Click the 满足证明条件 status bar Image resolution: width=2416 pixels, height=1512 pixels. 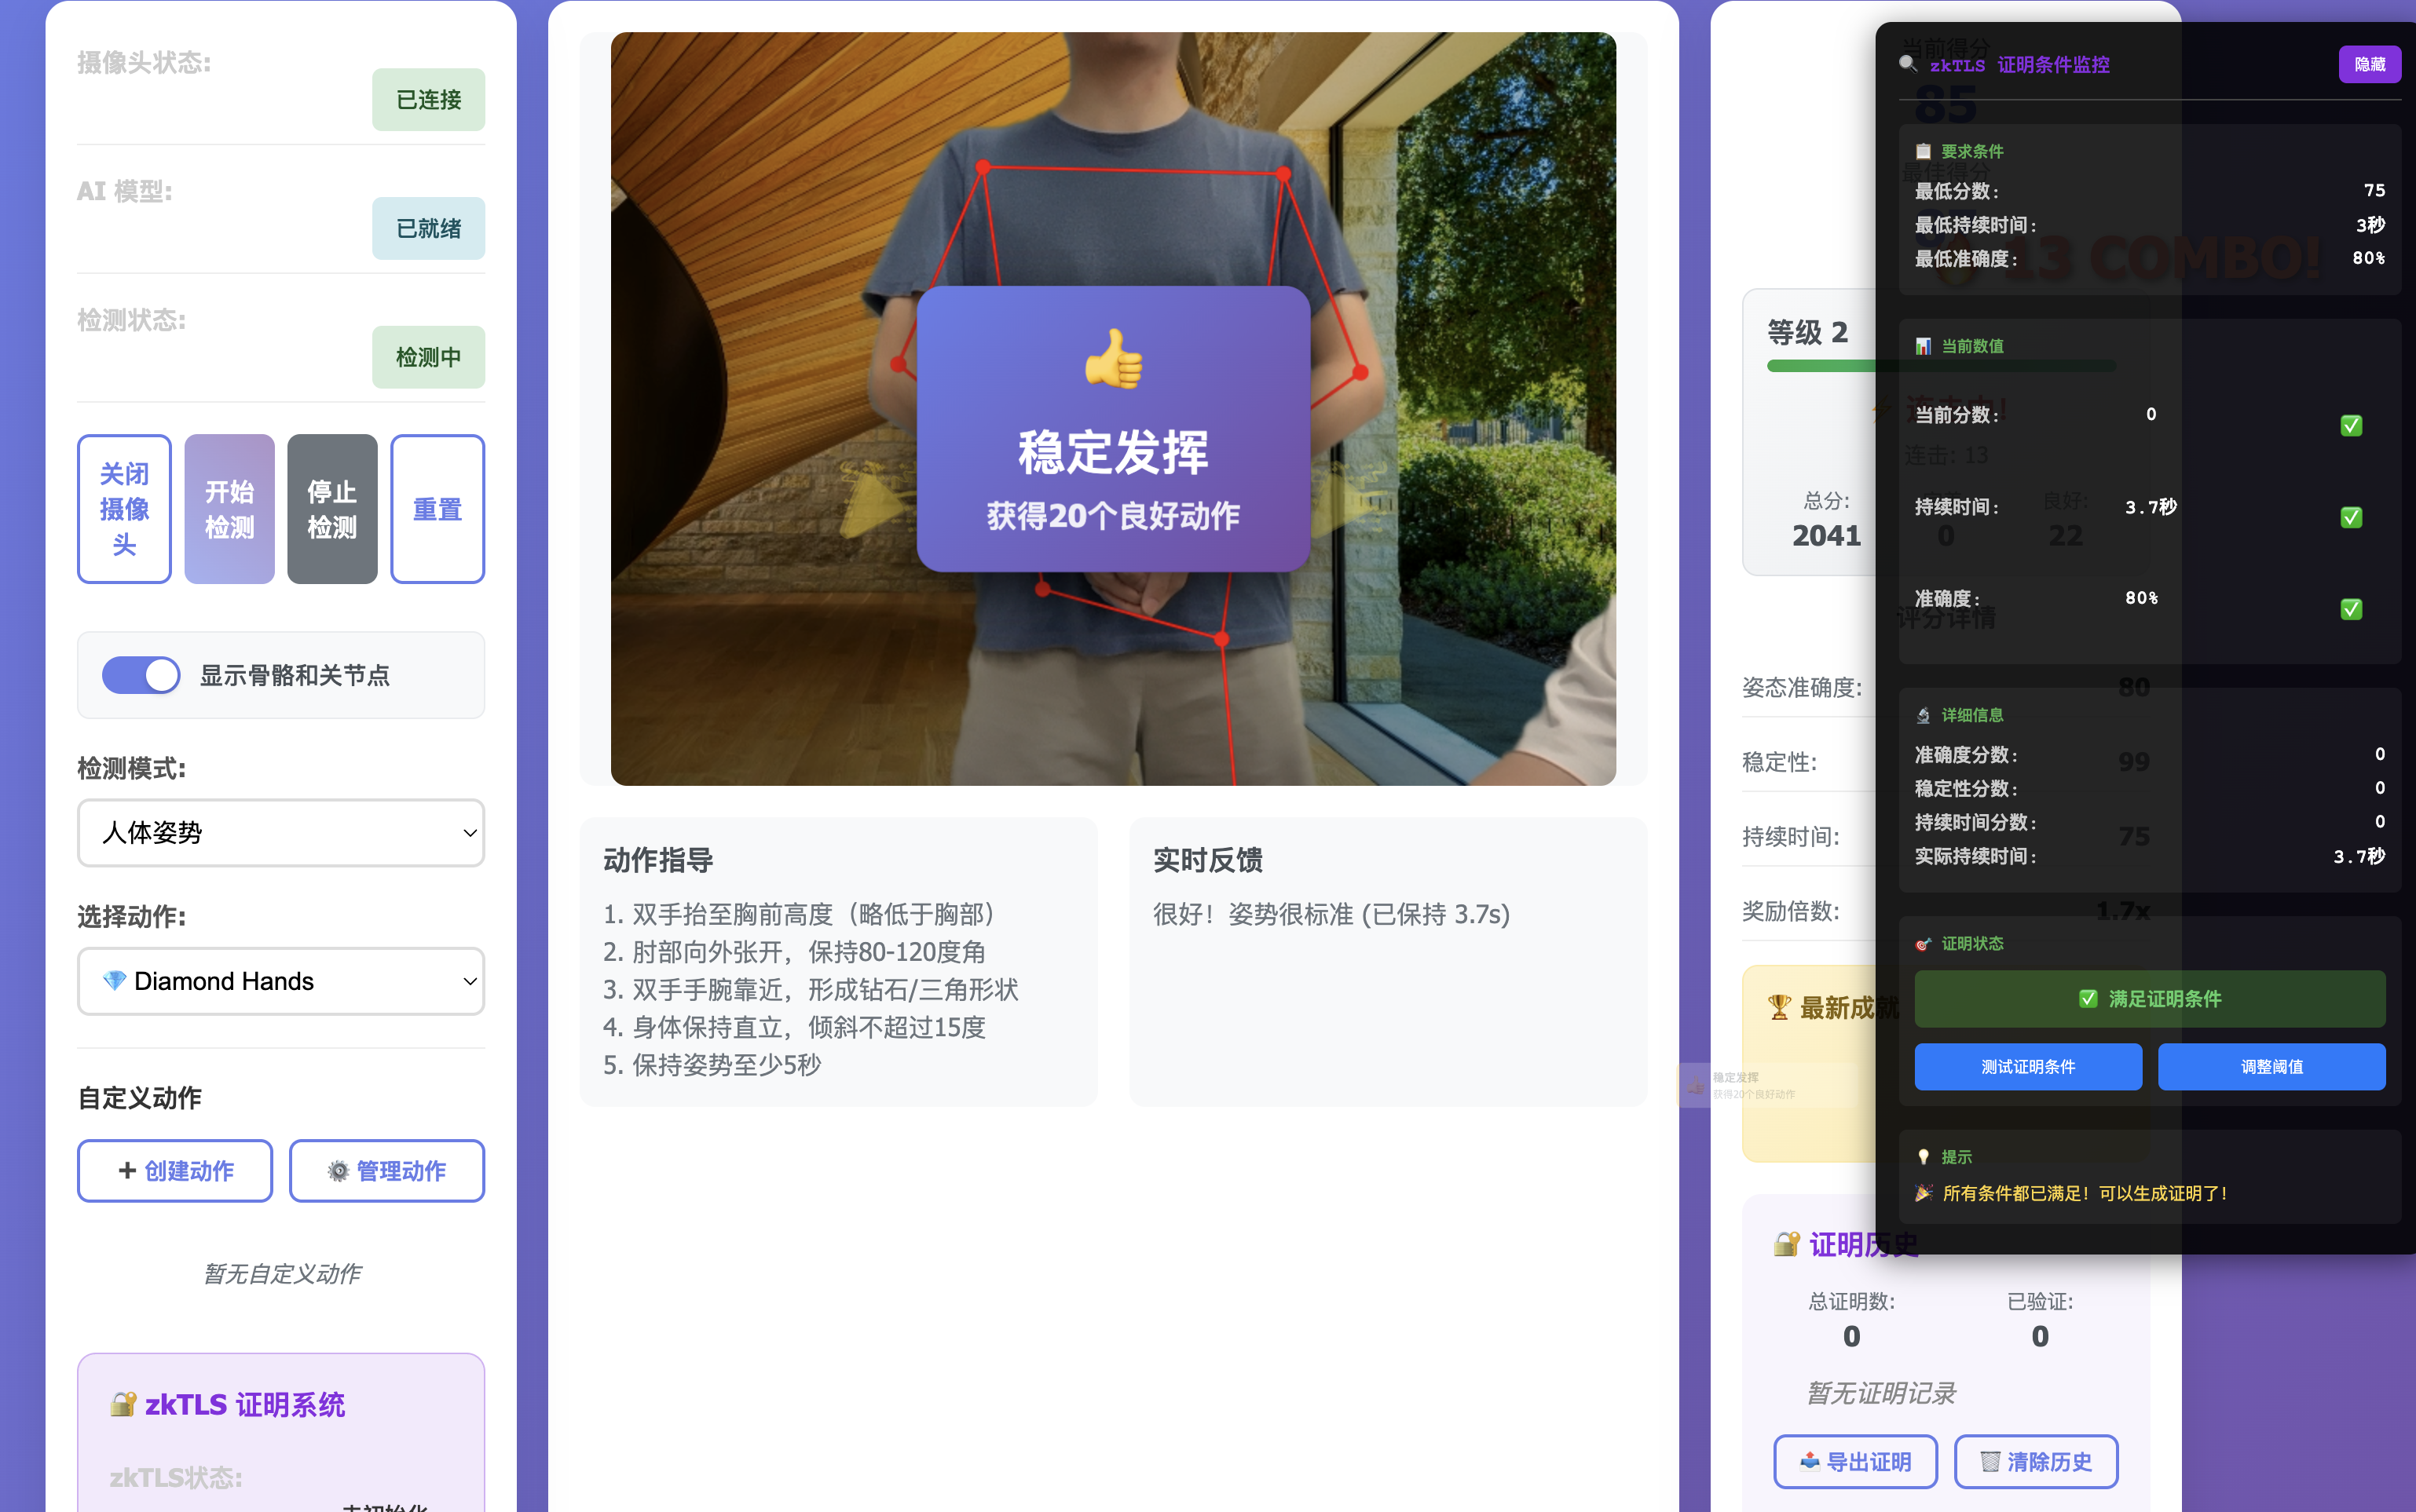pos(2150,999)
